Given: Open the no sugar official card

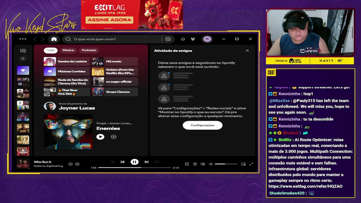Looking at the screenshot, I should [x=115, y=82].
